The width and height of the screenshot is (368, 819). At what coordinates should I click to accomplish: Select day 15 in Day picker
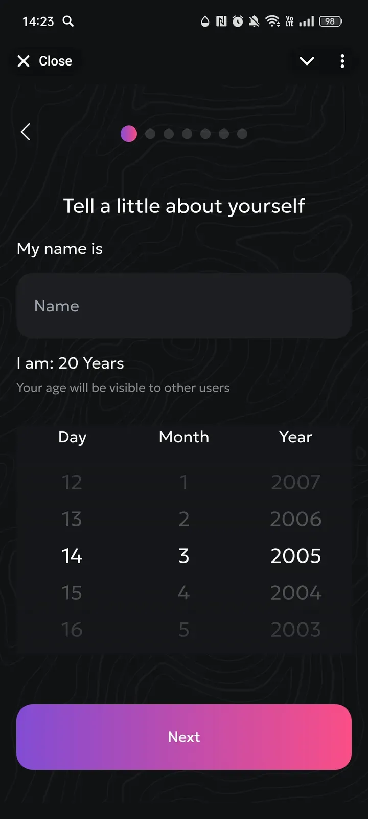point(72,593)
